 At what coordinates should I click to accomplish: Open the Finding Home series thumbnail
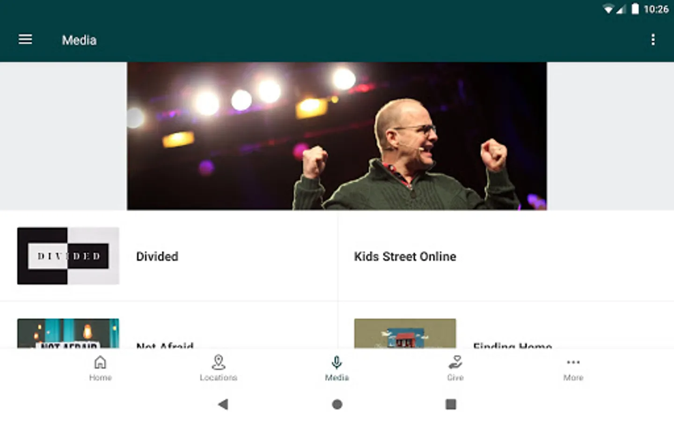tap(405, 334)
